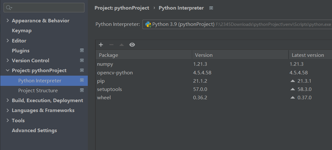This screenshot has width=332, height=150.
Task: Click the project-level icon next to Project Structure
Action: [82, 90]
